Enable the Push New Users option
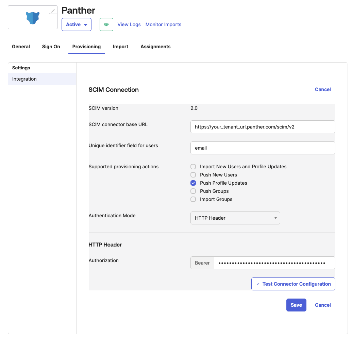 pos(193,175)
